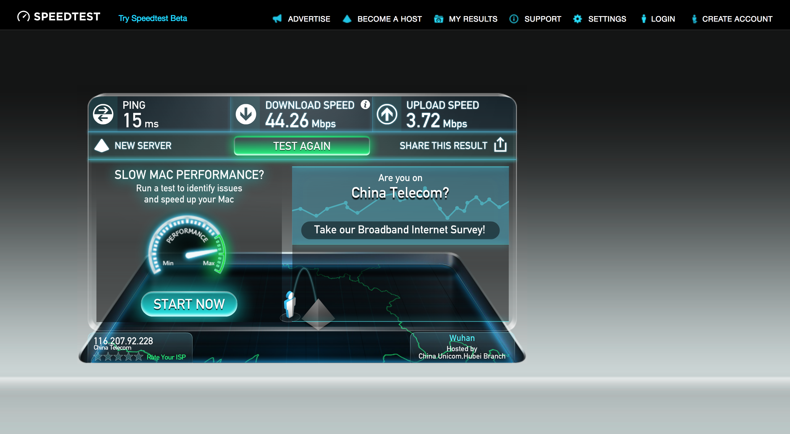Click China Unicom,Hubei Branch host text
Image resolution: width=790 pixels, height=434 pixels.
[x=462, y=356]
